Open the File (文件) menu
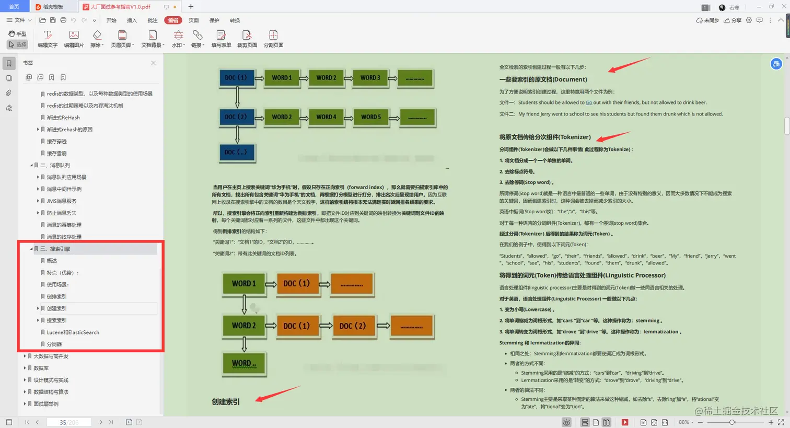Image resolution: width=790 pixels, height=428 pixels. click(19, 20)
